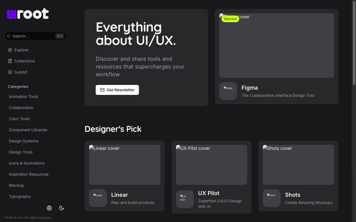Screen dimensions: 356x222
Task: Open the Figma cover image
Action: pyautogui.click(x=277, y=46)
